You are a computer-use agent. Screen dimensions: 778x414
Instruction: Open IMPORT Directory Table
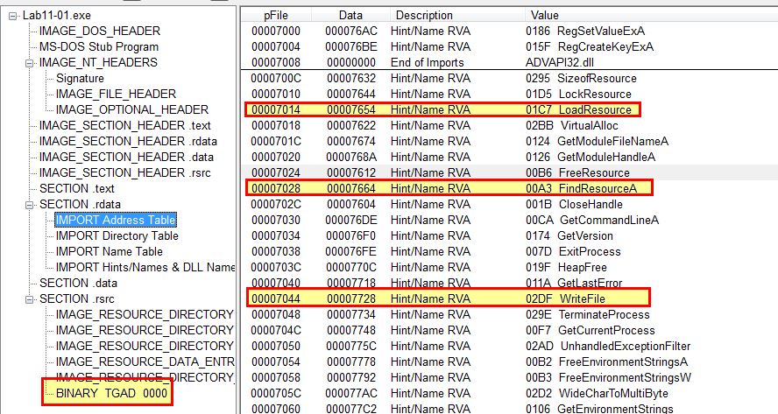117,235
